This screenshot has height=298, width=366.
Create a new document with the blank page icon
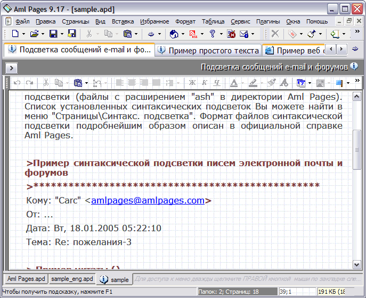tap(15, 34)
